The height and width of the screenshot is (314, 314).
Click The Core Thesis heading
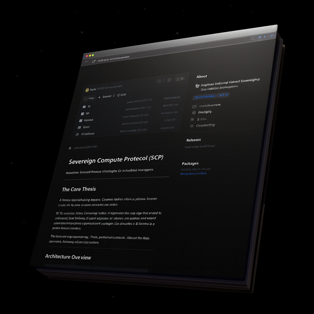click(79, 189)
